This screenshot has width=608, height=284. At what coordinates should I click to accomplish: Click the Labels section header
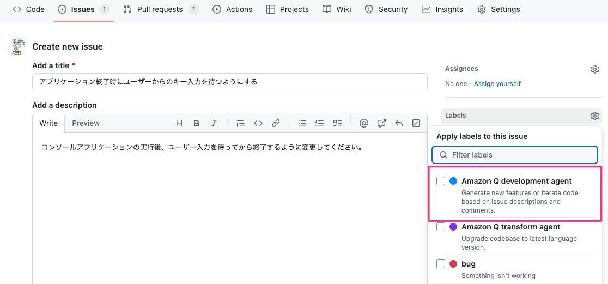point(521,116)
